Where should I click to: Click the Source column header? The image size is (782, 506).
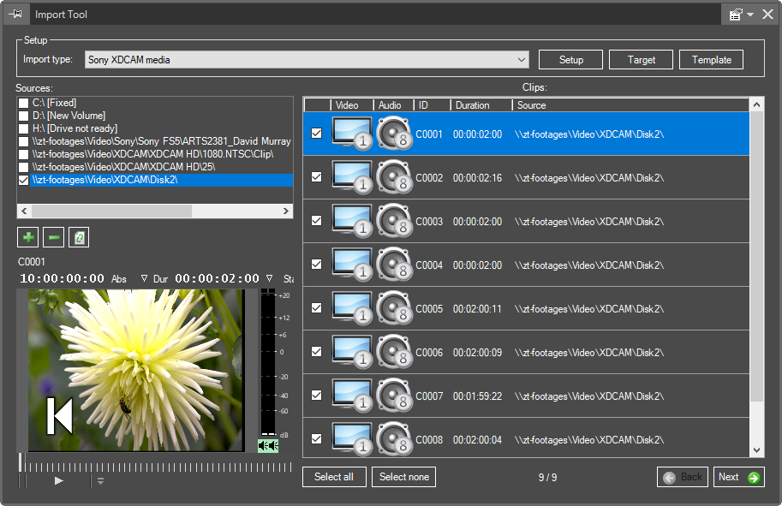(x=531, y=105)
